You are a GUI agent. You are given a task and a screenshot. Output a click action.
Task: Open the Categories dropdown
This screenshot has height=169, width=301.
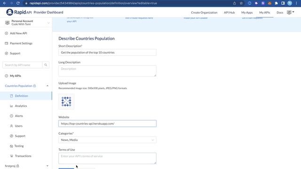pyautogui.click(x=107, y=140)
